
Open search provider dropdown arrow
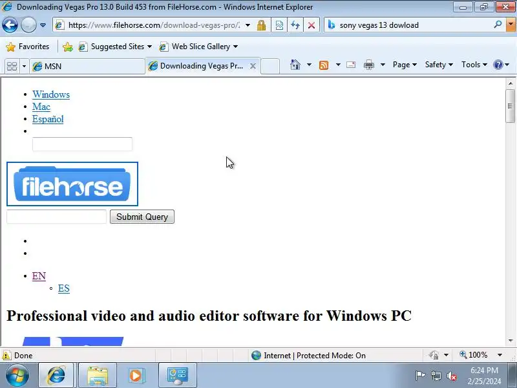pyautogui.click(x=511, y=25)
